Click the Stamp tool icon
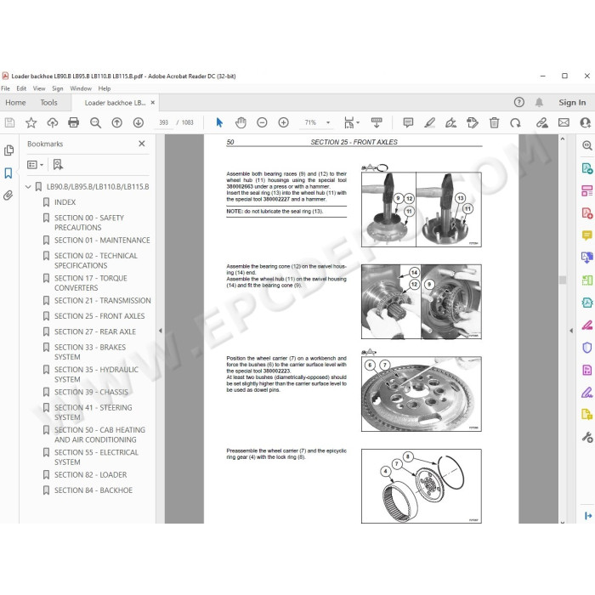Viewport: 595px width, 595px height. [x=473, y=122]
